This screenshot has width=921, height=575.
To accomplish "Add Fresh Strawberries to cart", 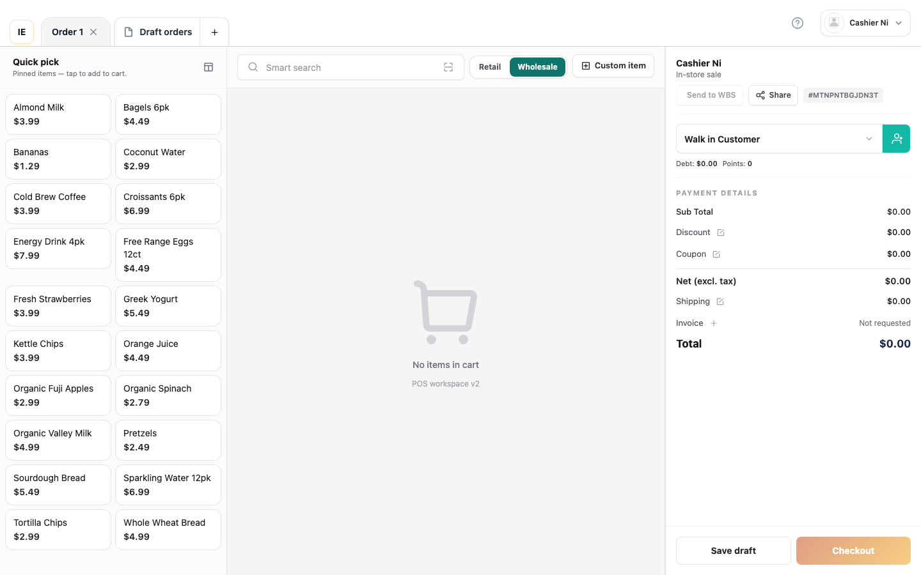I will pyautogui.click(x=58, y=306).
